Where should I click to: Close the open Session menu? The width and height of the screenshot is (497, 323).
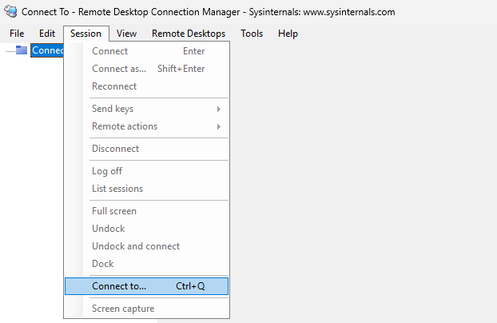pos(85,34)
